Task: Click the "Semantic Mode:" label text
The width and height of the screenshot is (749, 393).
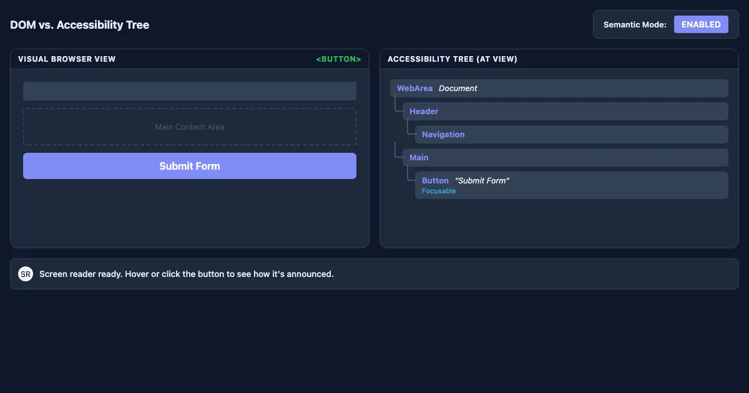Action: tap(635, 25)
